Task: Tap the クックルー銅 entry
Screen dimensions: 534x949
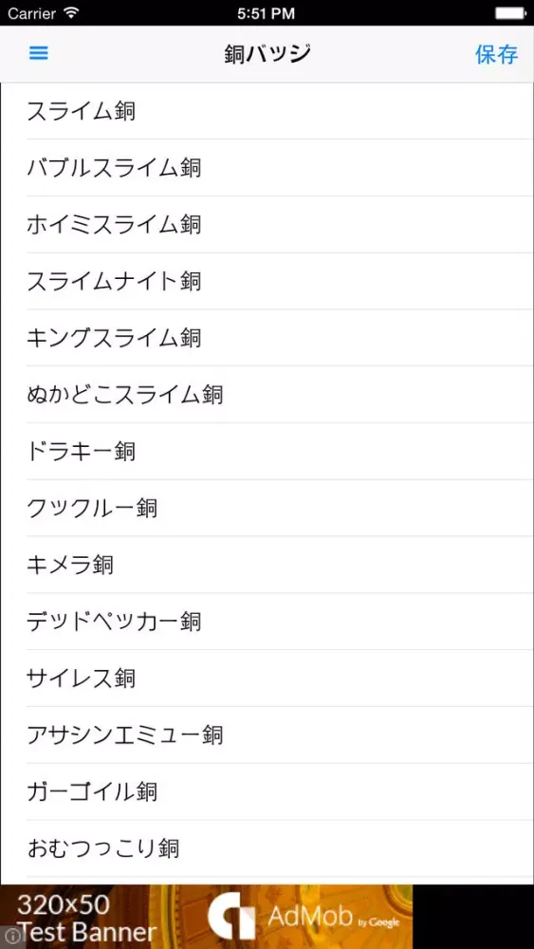Action: coord(267,508)
